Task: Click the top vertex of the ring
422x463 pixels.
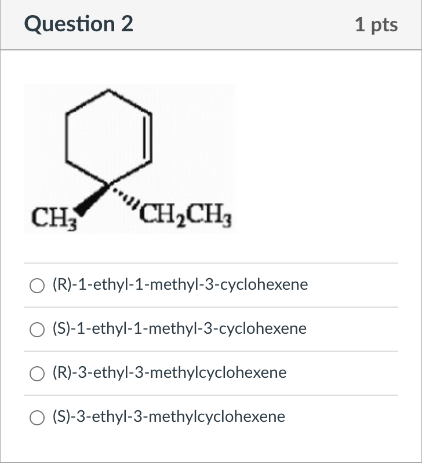Action: click(x=108, y=90)
